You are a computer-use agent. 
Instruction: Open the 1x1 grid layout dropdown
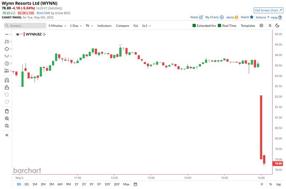coord(146,26)
